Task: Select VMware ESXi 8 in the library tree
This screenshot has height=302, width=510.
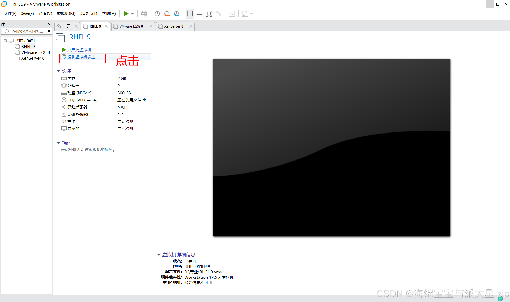Action: pyautogui.click(x=36, y=52)
